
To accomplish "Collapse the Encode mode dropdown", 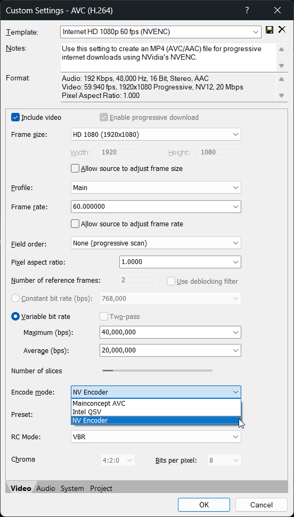I will coord(156,392).
